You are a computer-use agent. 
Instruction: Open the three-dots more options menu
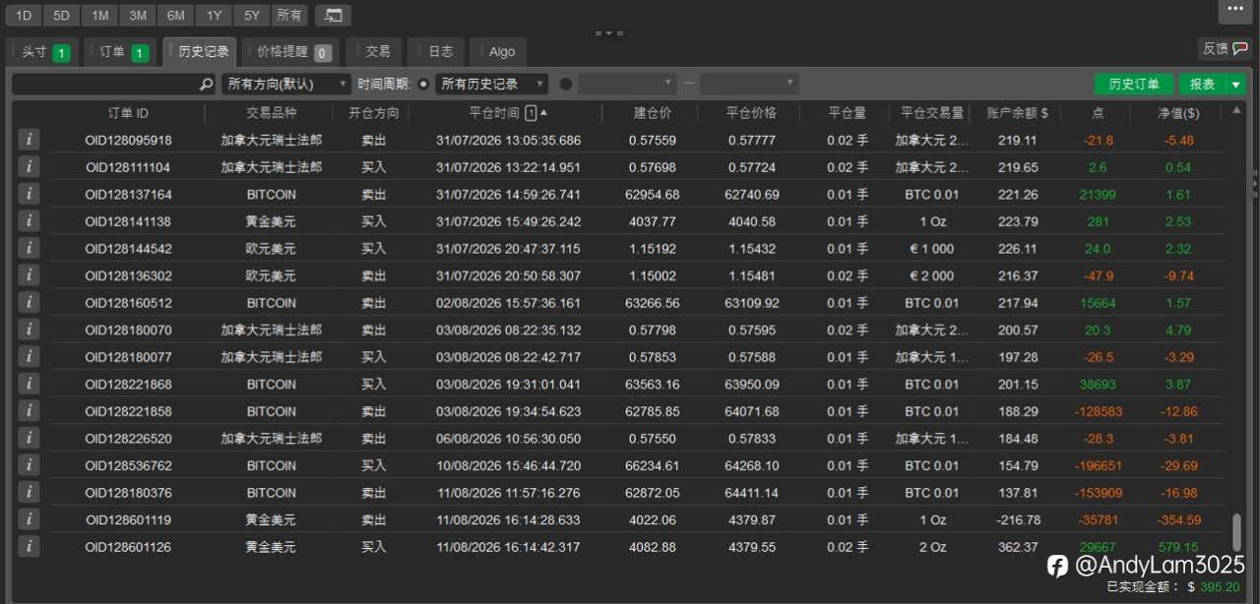click(1236, 10)
